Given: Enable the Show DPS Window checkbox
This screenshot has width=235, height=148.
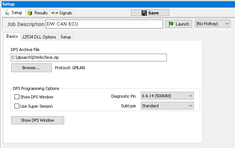Looking at the screenshot, I should (x=17, y=97).
